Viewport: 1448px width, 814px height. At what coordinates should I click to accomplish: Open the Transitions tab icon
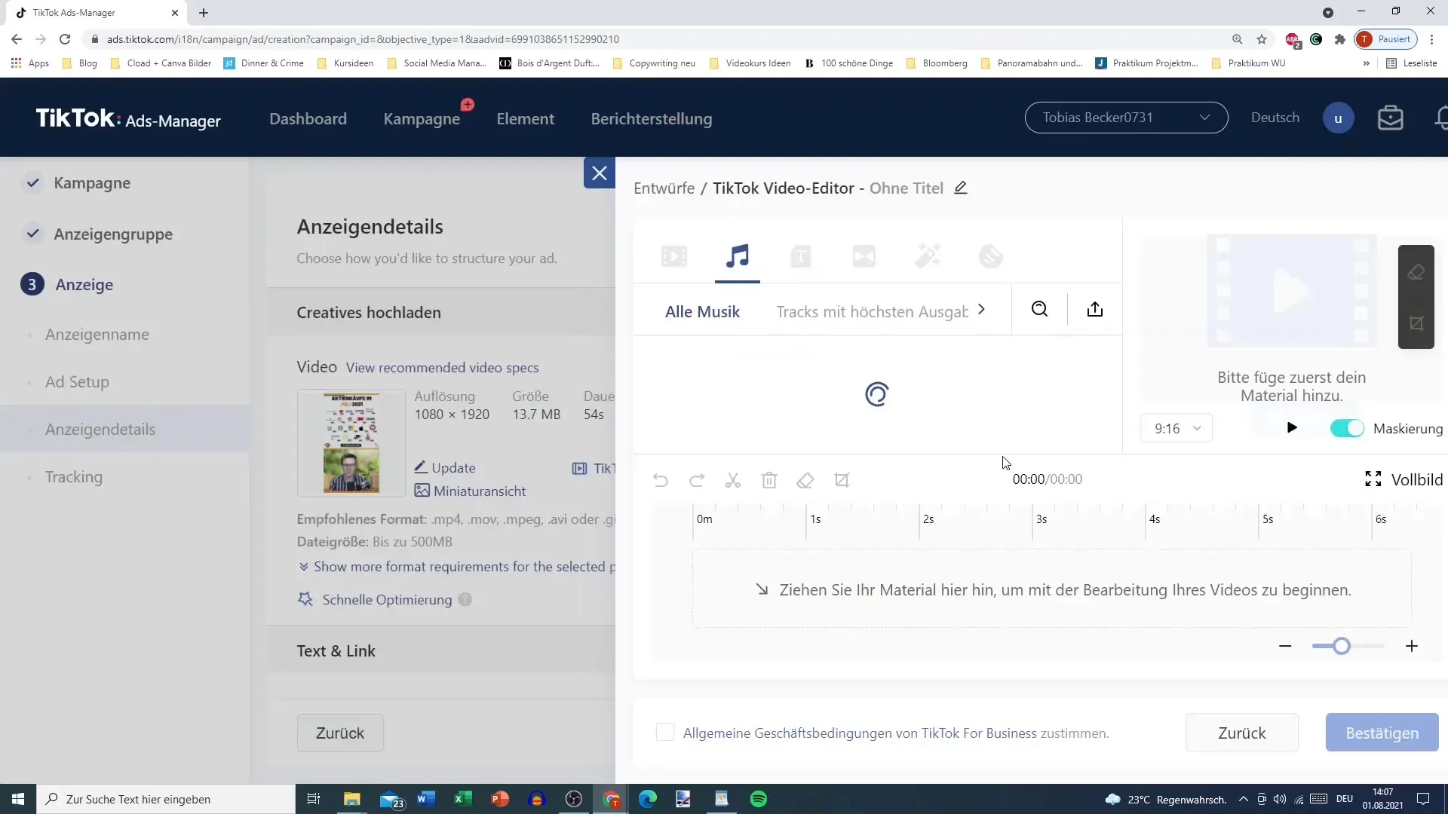pos(864,256)
